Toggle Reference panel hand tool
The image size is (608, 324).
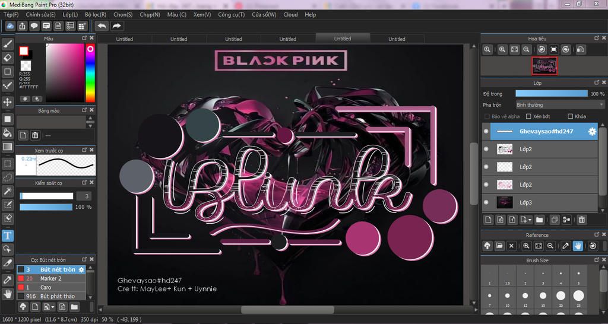578,246
